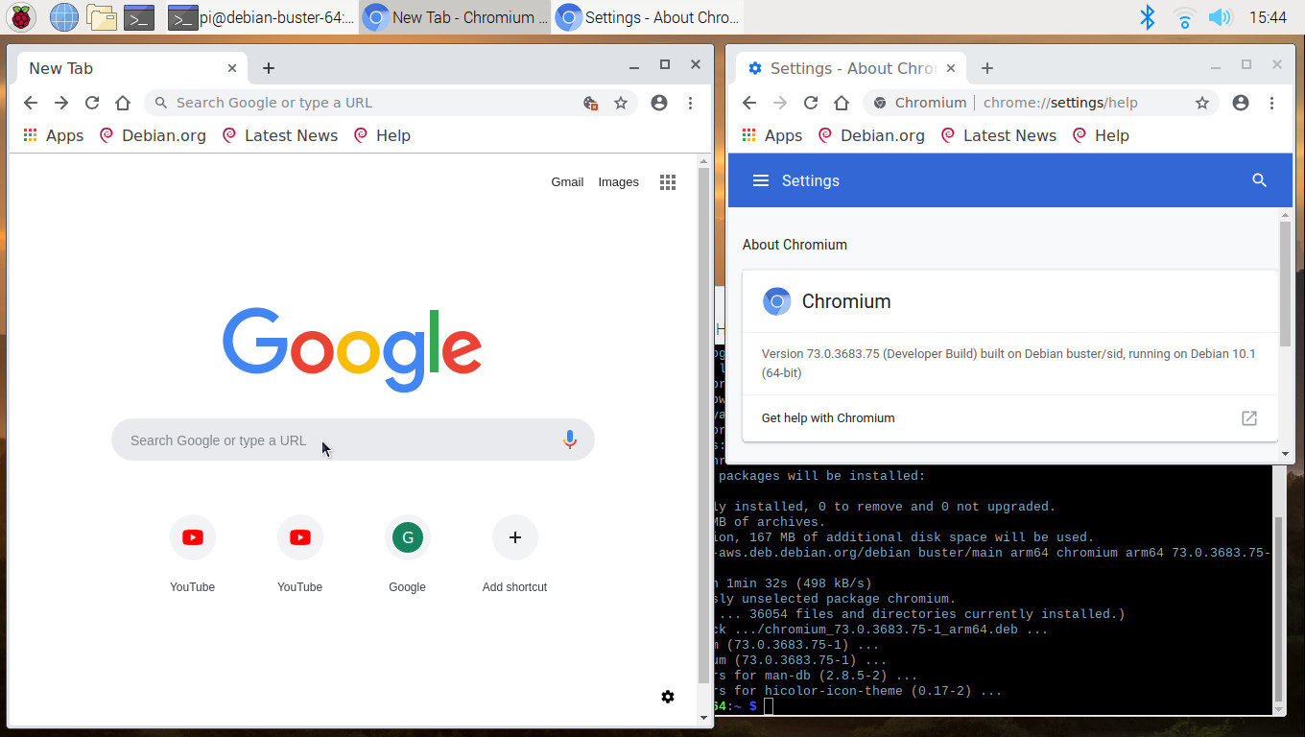The height and width of the screenshot is (737, 1305).
Task: Open Apps bookmark in Settings window
Action: tap(772, 135)
